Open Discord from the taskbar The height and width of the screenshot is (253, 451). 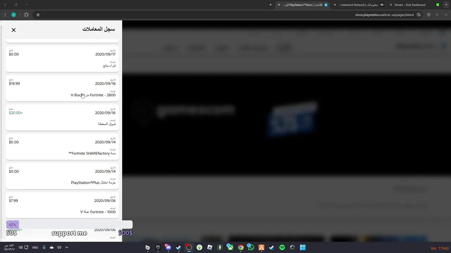(x=168, y=247)
